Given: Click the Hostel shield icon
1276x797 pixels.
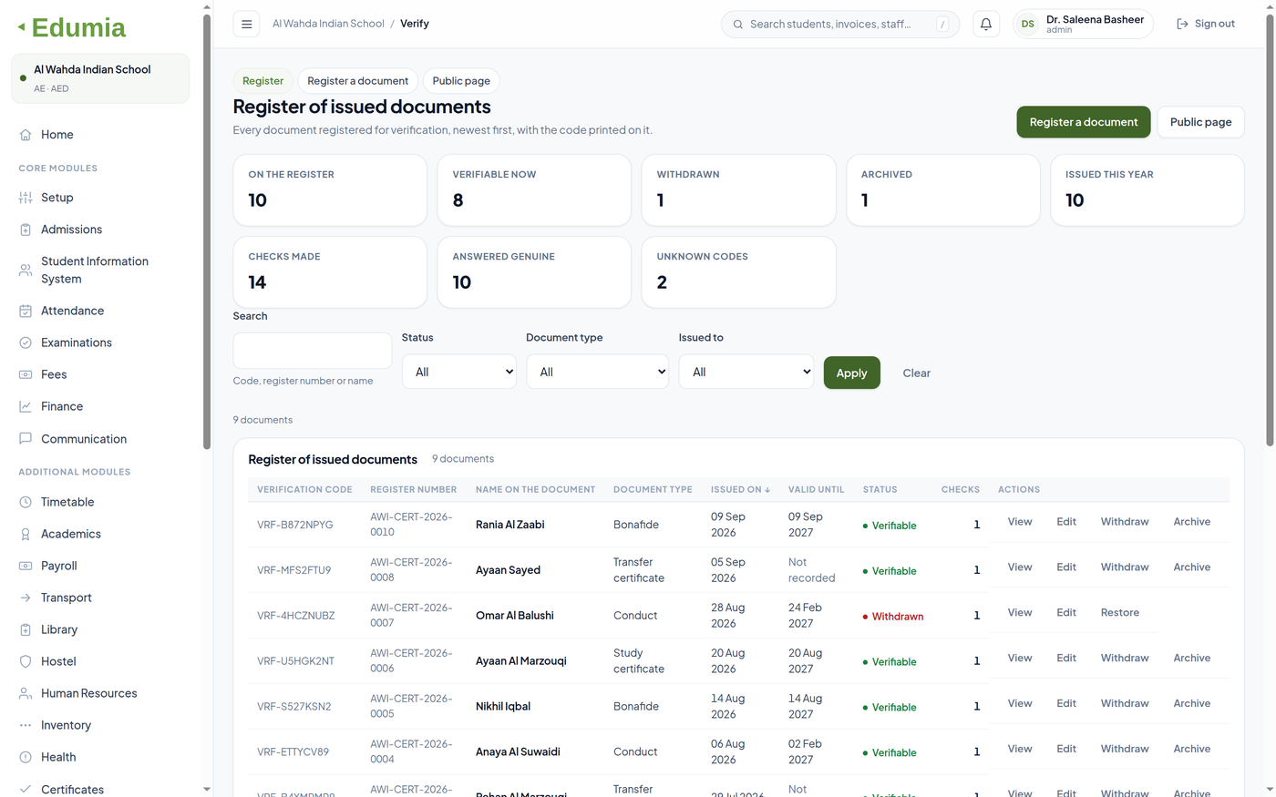Looking at the screenshot, I should tap(26, 661).
